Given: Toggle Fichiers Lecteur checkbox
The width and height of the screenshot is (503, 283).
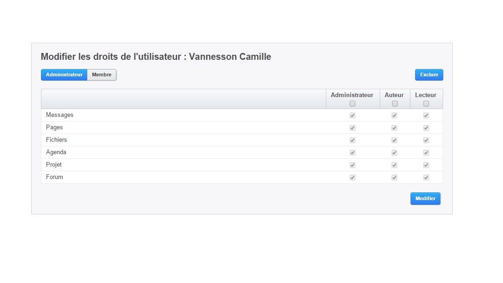Looking at the screenshot, I should click(x=426, y=140).
